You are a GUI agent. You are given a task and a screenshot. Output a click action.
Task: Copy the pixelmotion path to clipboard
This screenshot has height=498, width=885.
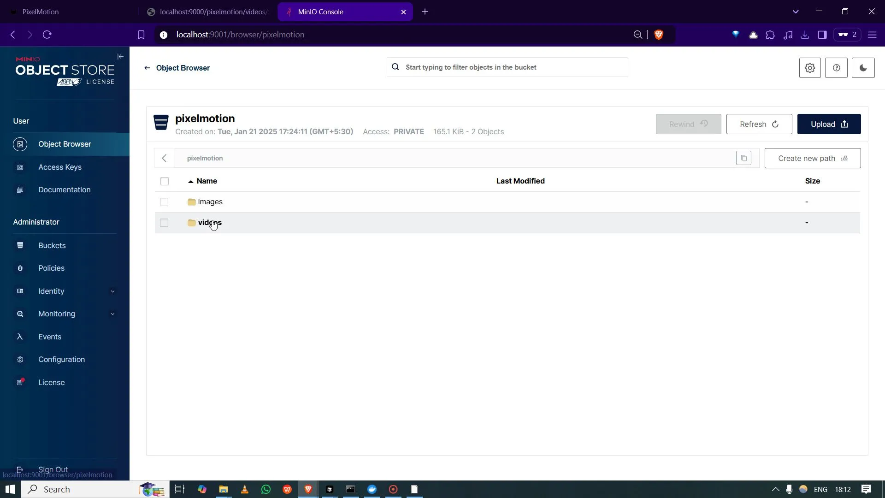tap(743, 158)
